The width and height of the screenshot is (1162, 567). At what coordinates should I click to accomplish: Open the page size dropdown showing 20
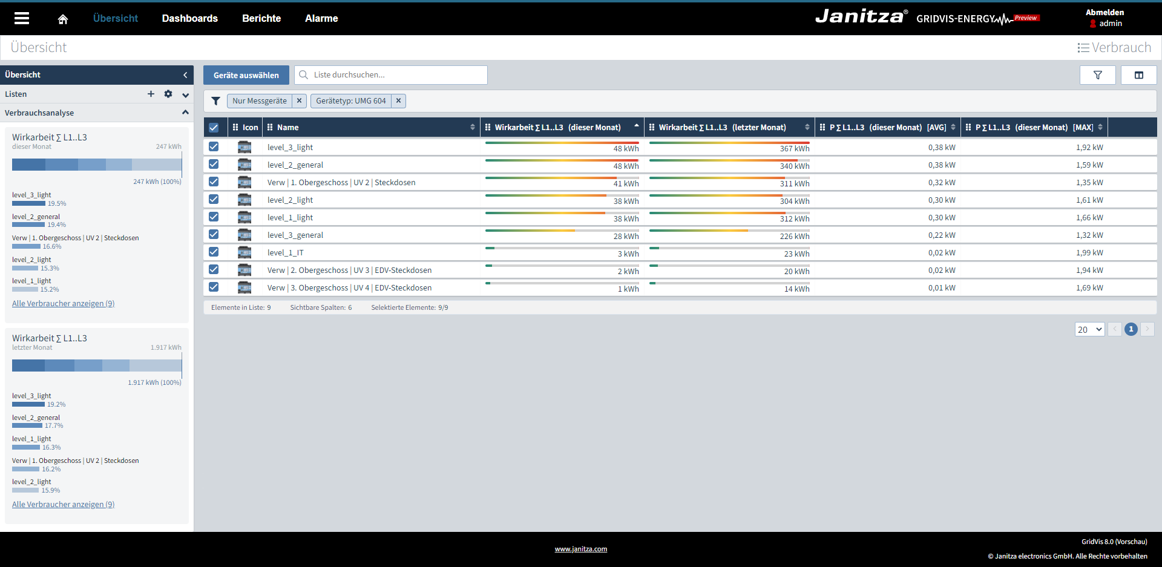tap(1089, 329)
